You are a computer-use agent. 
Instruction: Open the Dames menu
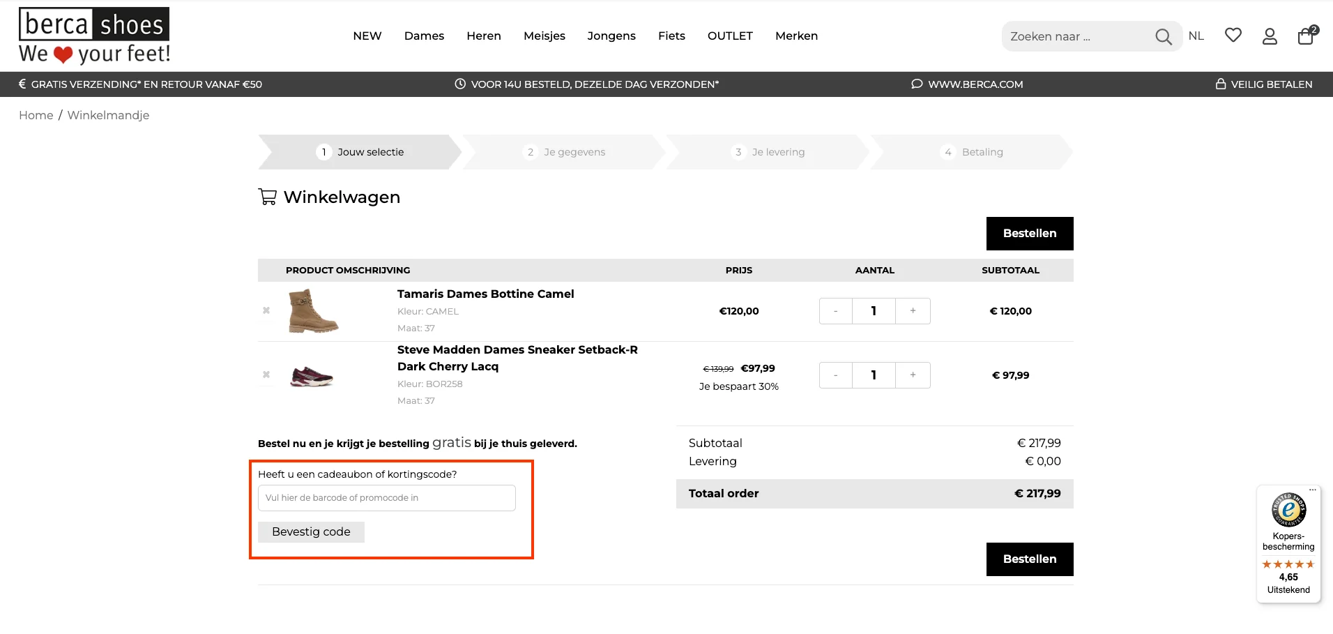click(424, 36)
